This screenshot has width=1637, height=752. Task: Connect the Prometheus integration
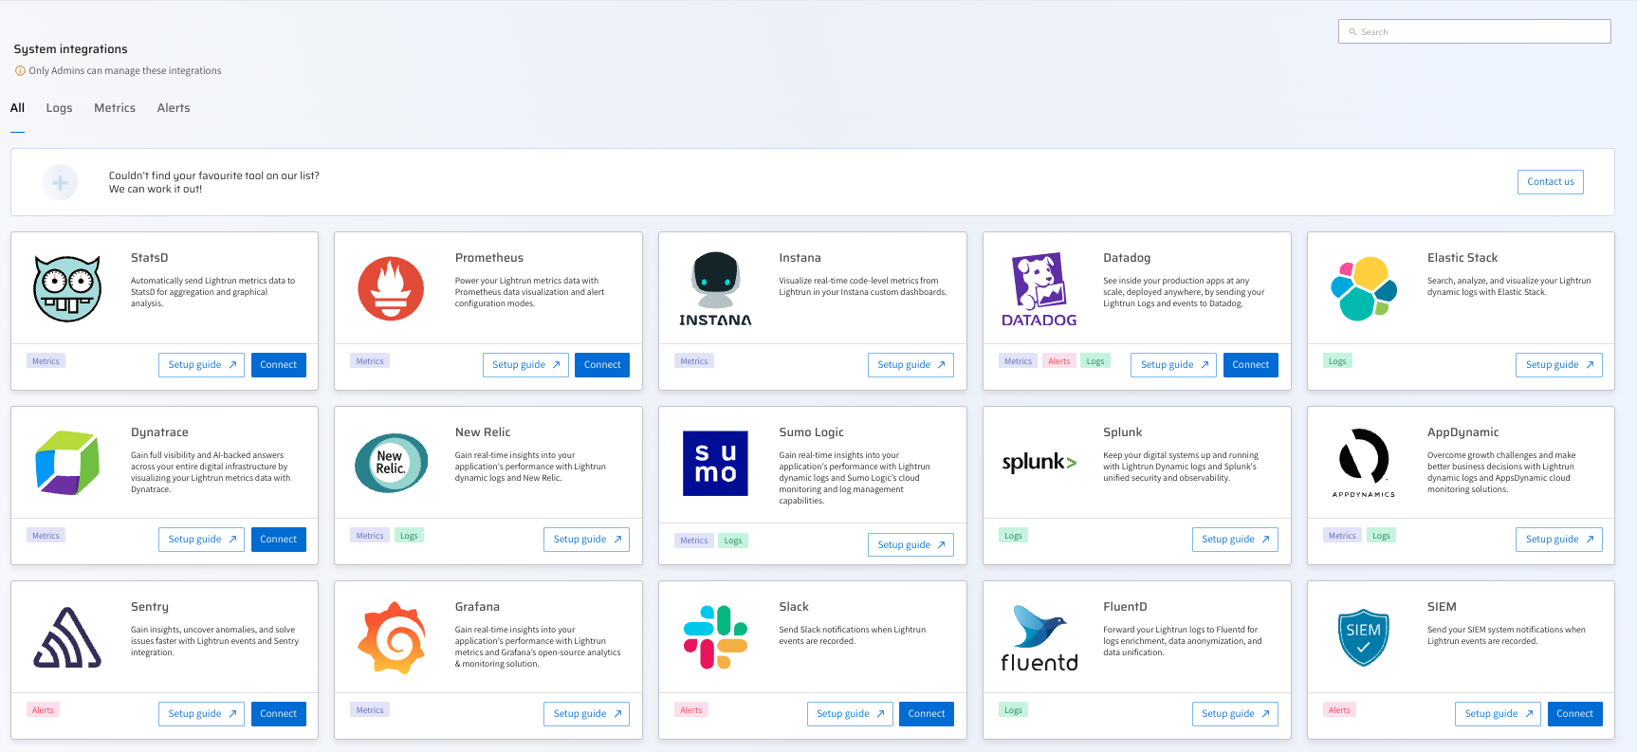pos(602,365)
